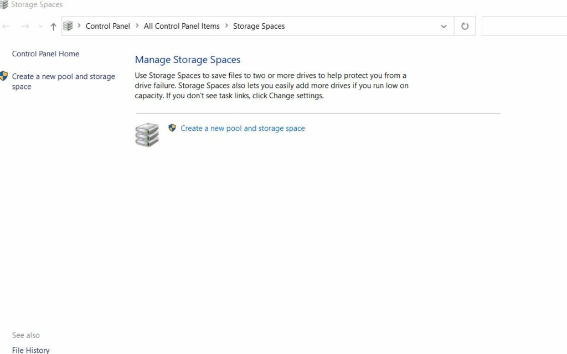Click the storage drives stack illustration

pos(146,134)
